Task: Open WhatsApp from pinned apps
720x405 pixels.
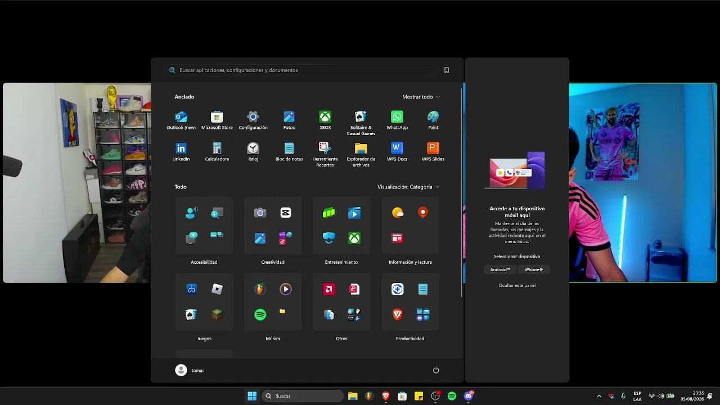Action: point(397,120)
